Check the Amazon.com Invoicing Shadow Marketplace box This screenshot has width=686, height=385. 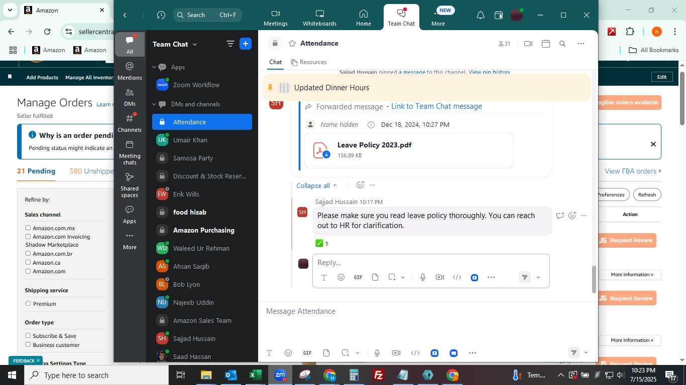tap(28, 236)
